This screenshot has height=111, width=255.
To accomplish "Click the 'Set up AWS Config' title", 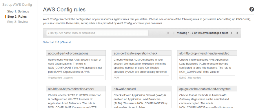I will pos(17,5).
